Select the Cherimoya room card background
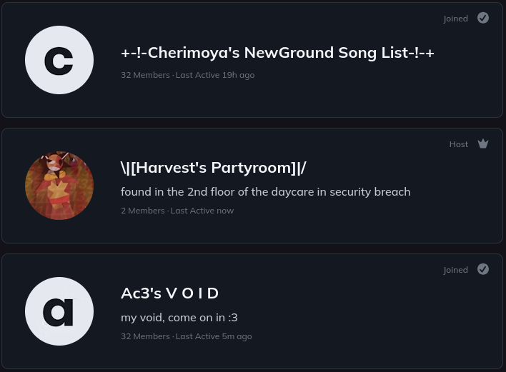 pos(252,60)
